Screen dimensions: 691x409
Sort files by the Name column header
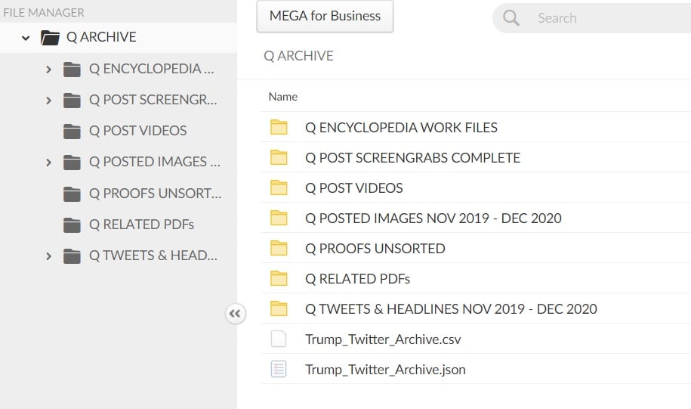283,97
